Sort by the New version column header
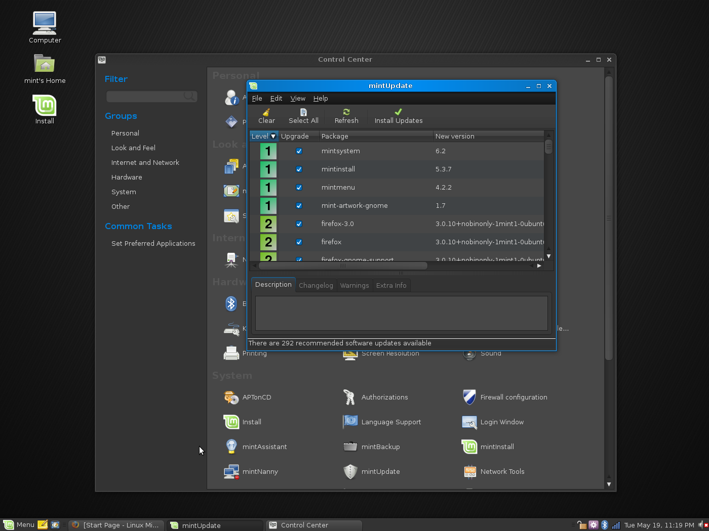The height and width of the screenshot is (531, 709). pyautogui.click(x=488, y=136)
